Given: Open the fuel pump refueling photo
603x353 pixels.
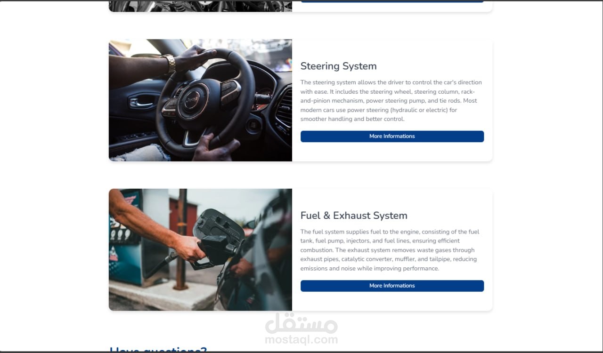Looking at the screenshot, I should point(200,249).
